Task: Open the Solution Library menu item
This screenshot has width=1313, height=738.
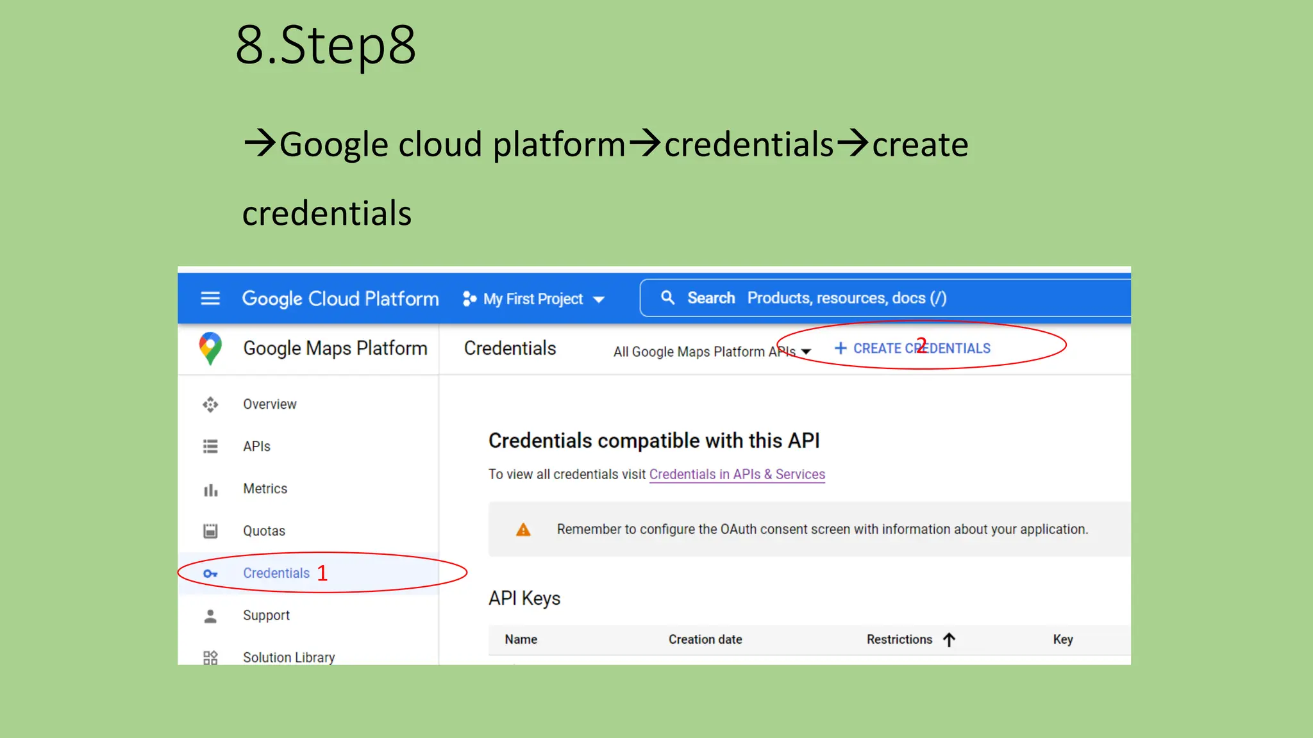Action: pyautogui.click(x=289, y=657)
